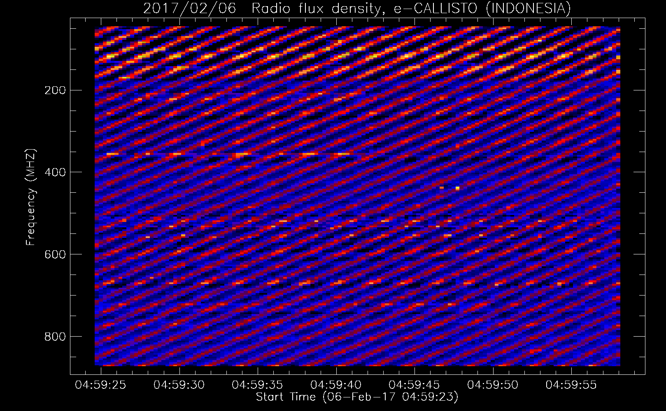Click the 800 frequency tick label
This screenshot has width=666, height=411.
pos(55,336)
